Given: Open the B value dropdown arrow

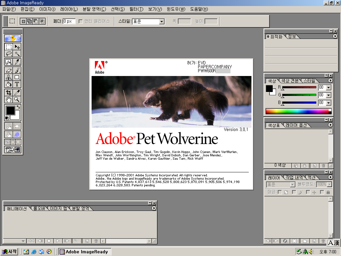Looking at the screenshot, I should click(x=329, y=103).
